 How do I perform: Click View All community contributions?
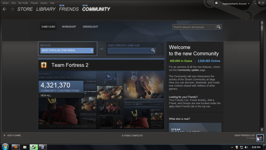click(x=46, y=95)
